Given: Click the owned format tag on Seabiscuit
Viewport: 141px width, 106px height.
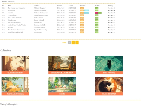Looking at the screenshot, I should [x=86, y=10].
